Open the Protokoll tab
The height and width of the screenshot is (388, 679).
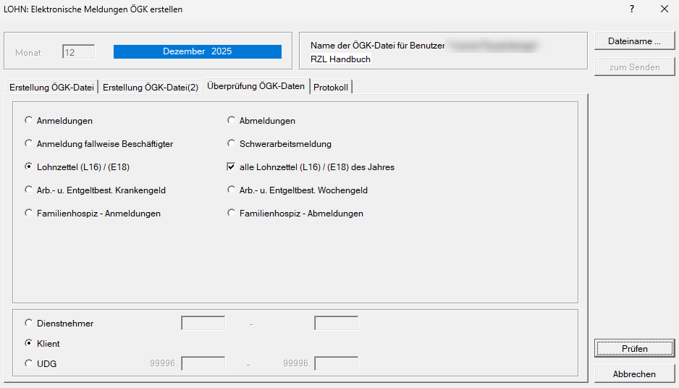[331, 88]
